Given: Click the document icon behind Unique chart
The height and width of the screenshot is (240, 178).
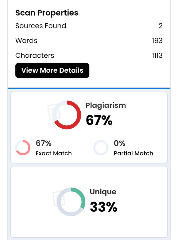Looking at the screenshot, I should click(x=59, y=199).
